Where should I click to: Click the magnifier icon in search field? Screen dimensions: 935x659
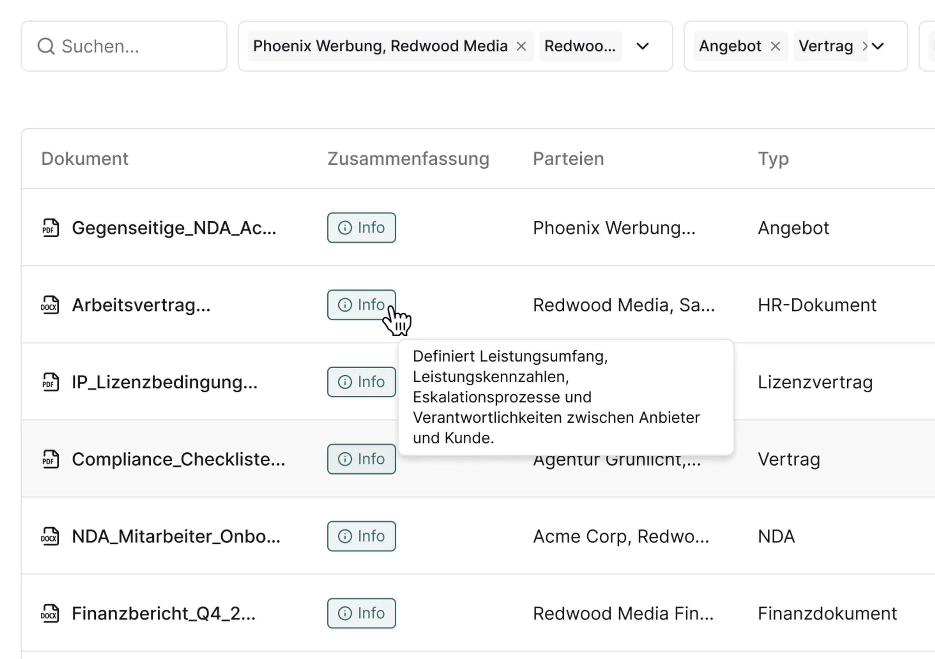pos(46,46)
